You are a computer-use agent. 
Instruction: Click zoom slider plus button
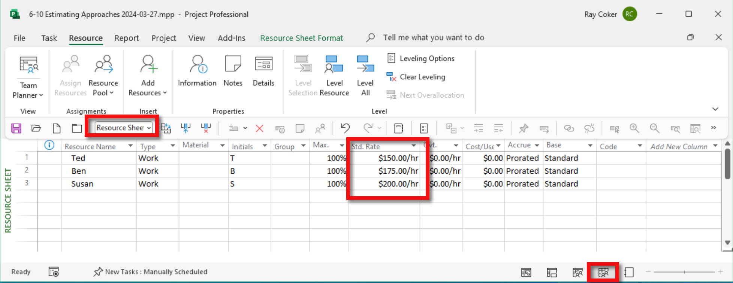[720, 272]
